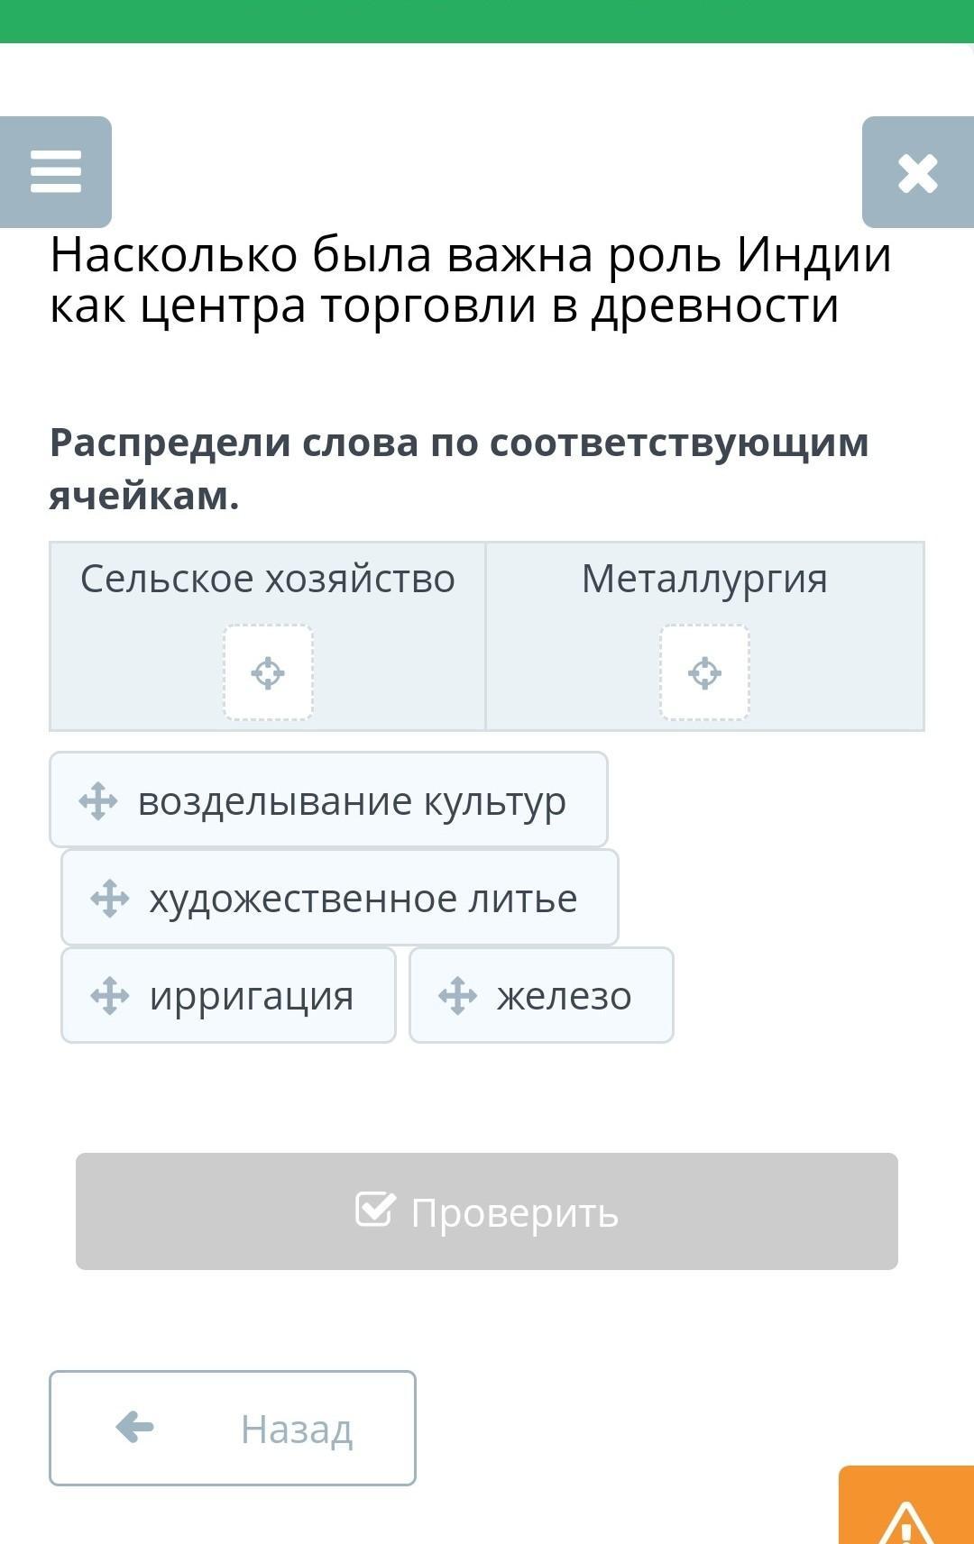Click the move handle icon on возделывание культур
The width and height of the screenshot is (974, 1544).
point(98,800)
